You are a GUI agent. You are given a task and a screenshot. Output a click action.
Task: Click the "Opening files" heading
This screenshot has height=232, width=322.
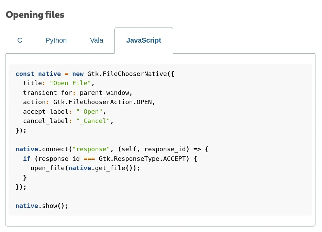pos(35,15)
